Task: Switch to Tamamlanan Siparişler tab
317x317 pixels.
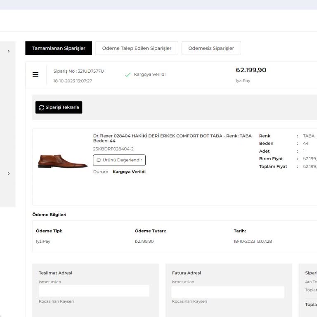Action: coord(59,48)
